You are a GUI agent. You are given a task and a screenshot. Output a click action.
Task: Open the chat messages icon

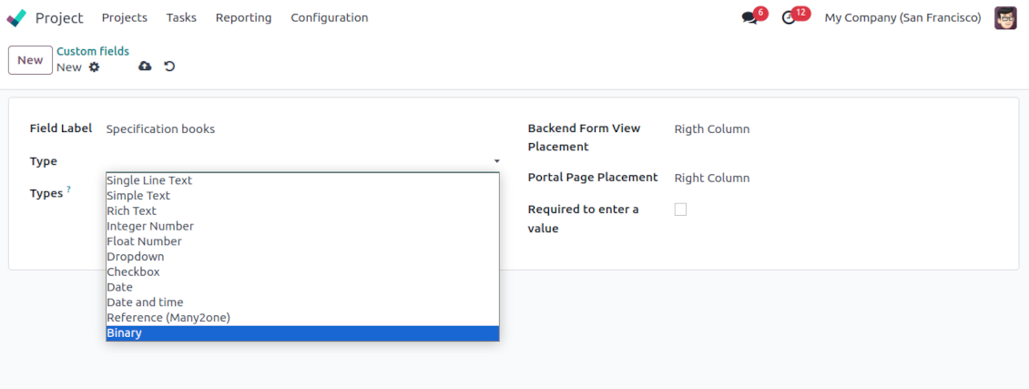pos(749,18)
